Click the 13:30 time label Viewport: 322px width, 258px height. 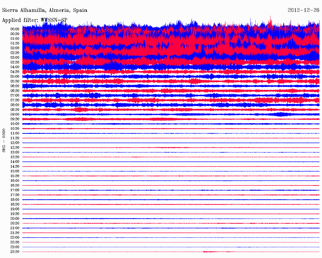(x=15, y=157)
